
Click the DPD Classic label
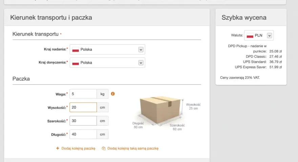(256, 56)
